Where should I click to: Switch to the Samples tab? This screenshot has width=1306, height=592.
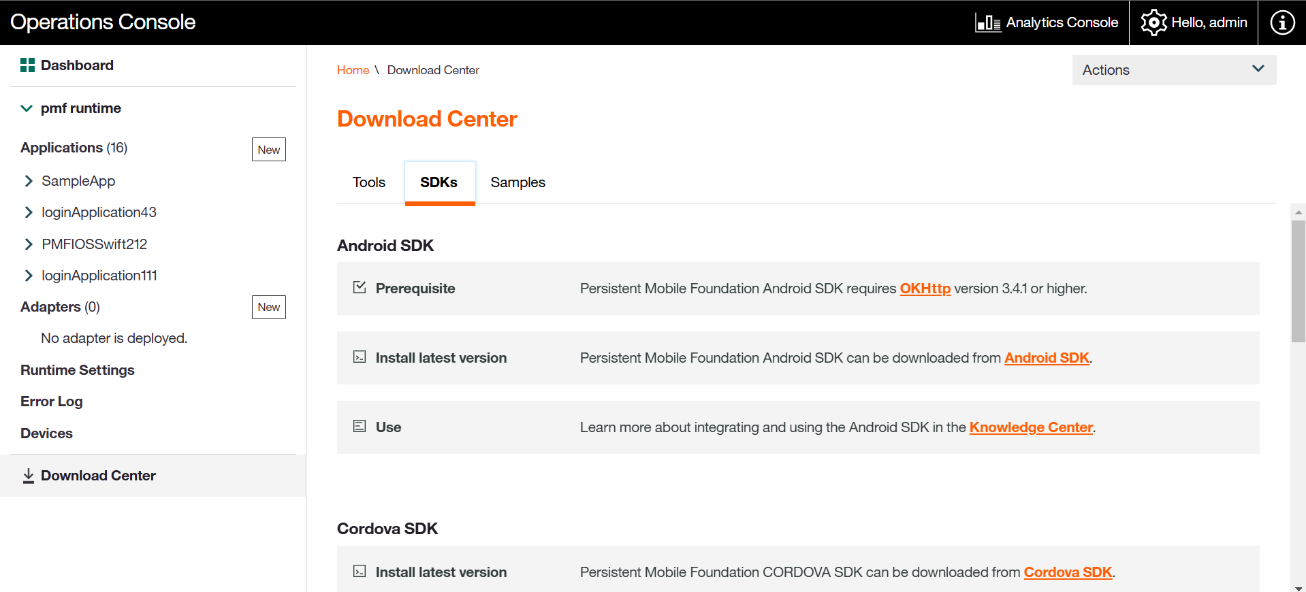517,182
